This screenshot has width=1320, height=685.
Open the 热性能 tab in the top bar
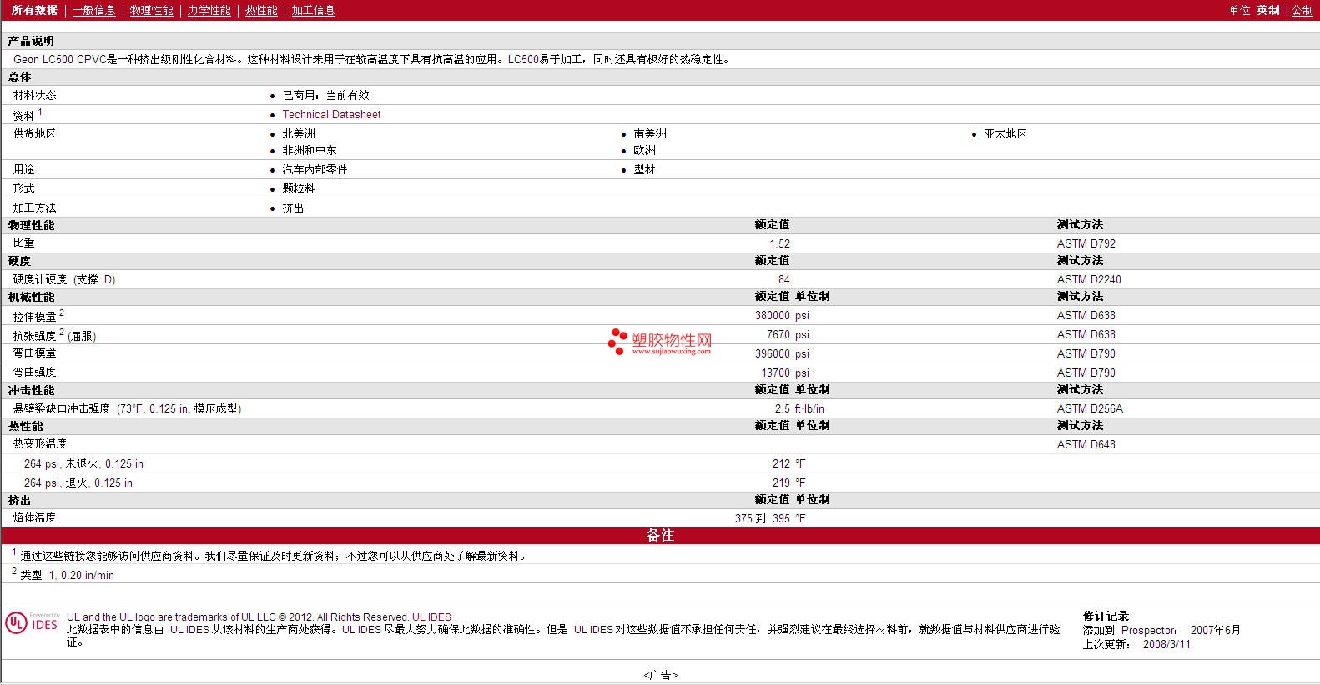[261, 10]
